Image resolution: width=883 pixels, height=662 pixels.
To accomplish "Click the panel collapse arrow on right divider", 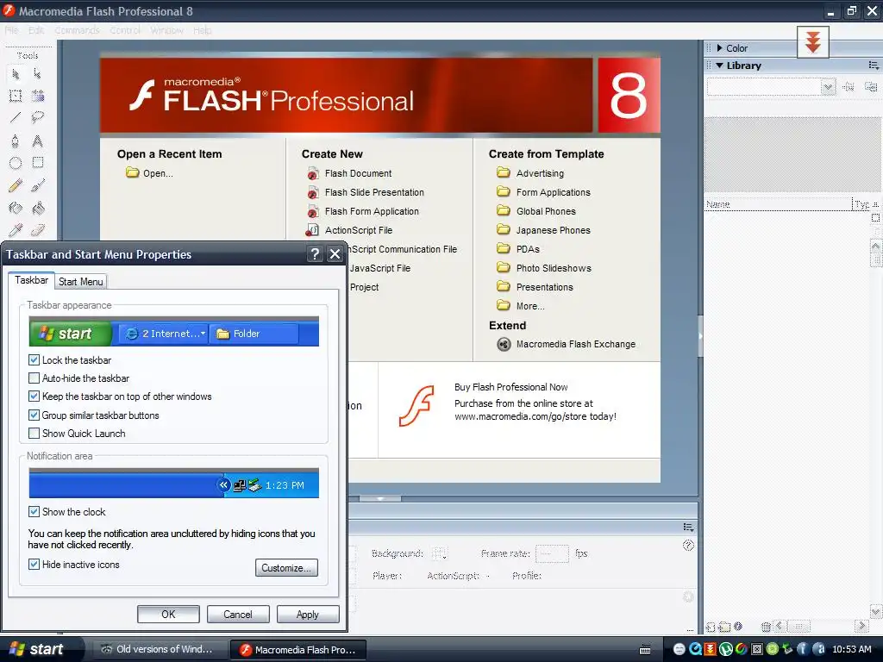I will pyautogui.click(x=700, y=336).
